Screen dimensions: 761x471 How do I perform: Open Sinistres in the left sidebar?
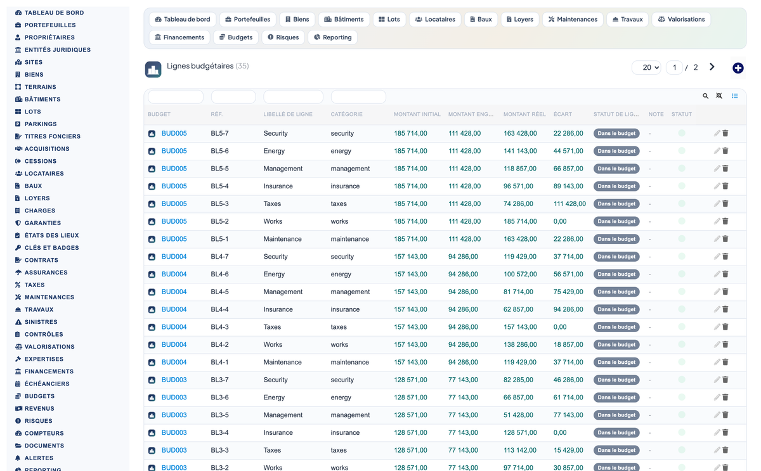point(41,322)
